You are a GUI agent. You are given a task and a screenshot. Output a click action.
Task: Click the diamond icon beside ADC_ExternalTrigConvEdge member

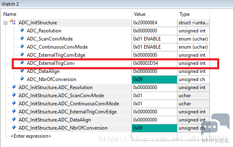tap(22, 54)
